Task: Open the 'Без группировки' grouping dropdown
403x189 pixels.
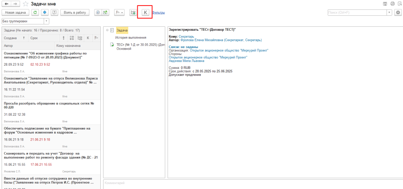Action: point(47,21)
